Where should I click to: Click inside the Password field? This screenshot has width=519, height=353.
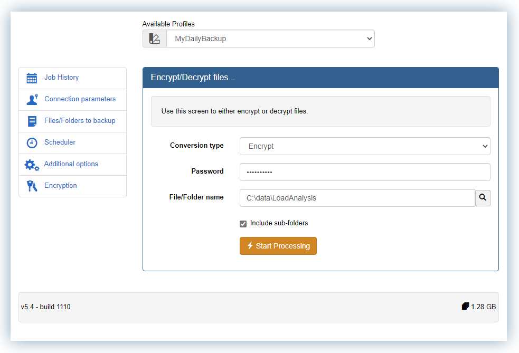(364, 171)
